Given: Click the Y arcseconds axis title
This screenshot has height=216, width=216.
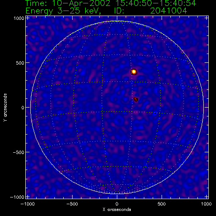Looking at the screenshot, I should coord(5,108).
